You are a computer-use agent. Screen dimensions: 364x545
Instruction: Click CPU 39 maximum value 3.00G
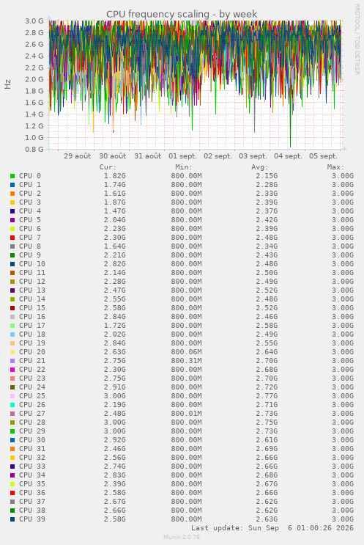point(343,519)
